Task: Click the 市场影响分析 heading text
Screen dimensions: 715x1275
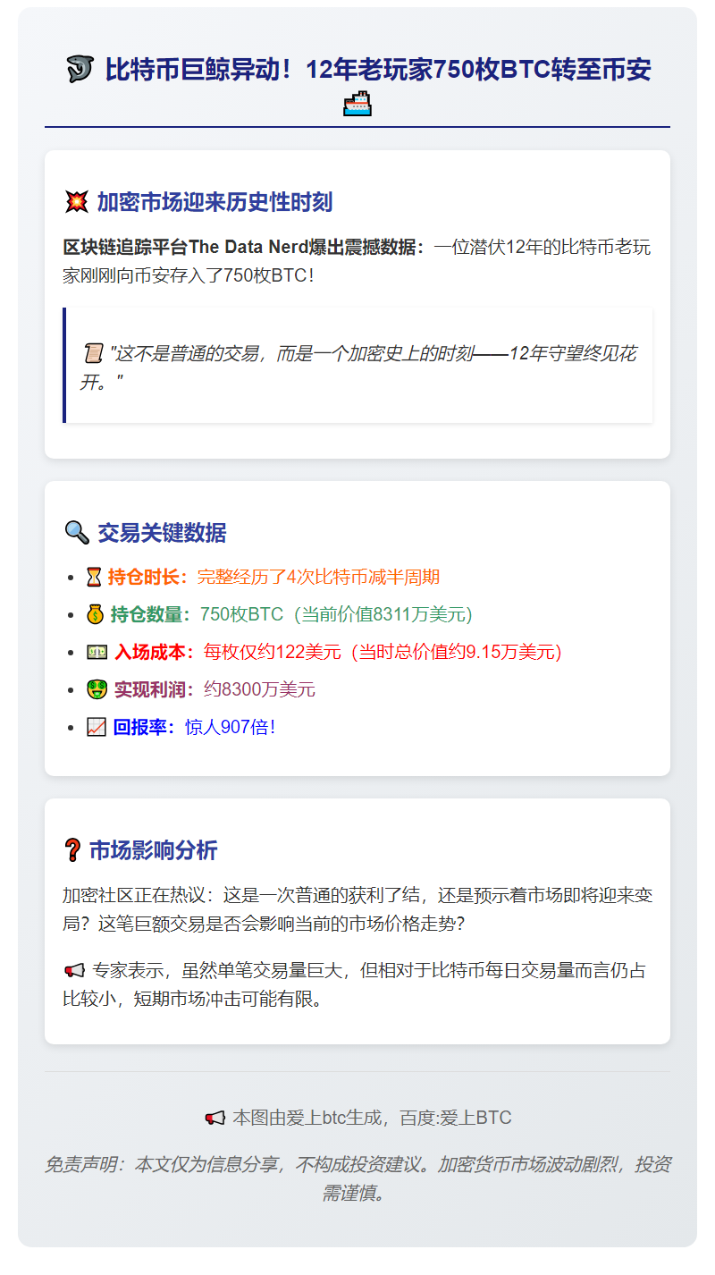Action: click(x=153, y=850)
